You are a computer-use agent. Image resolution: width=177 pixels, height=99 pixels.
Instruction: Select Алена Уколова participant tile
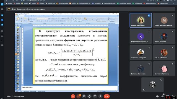164,37
